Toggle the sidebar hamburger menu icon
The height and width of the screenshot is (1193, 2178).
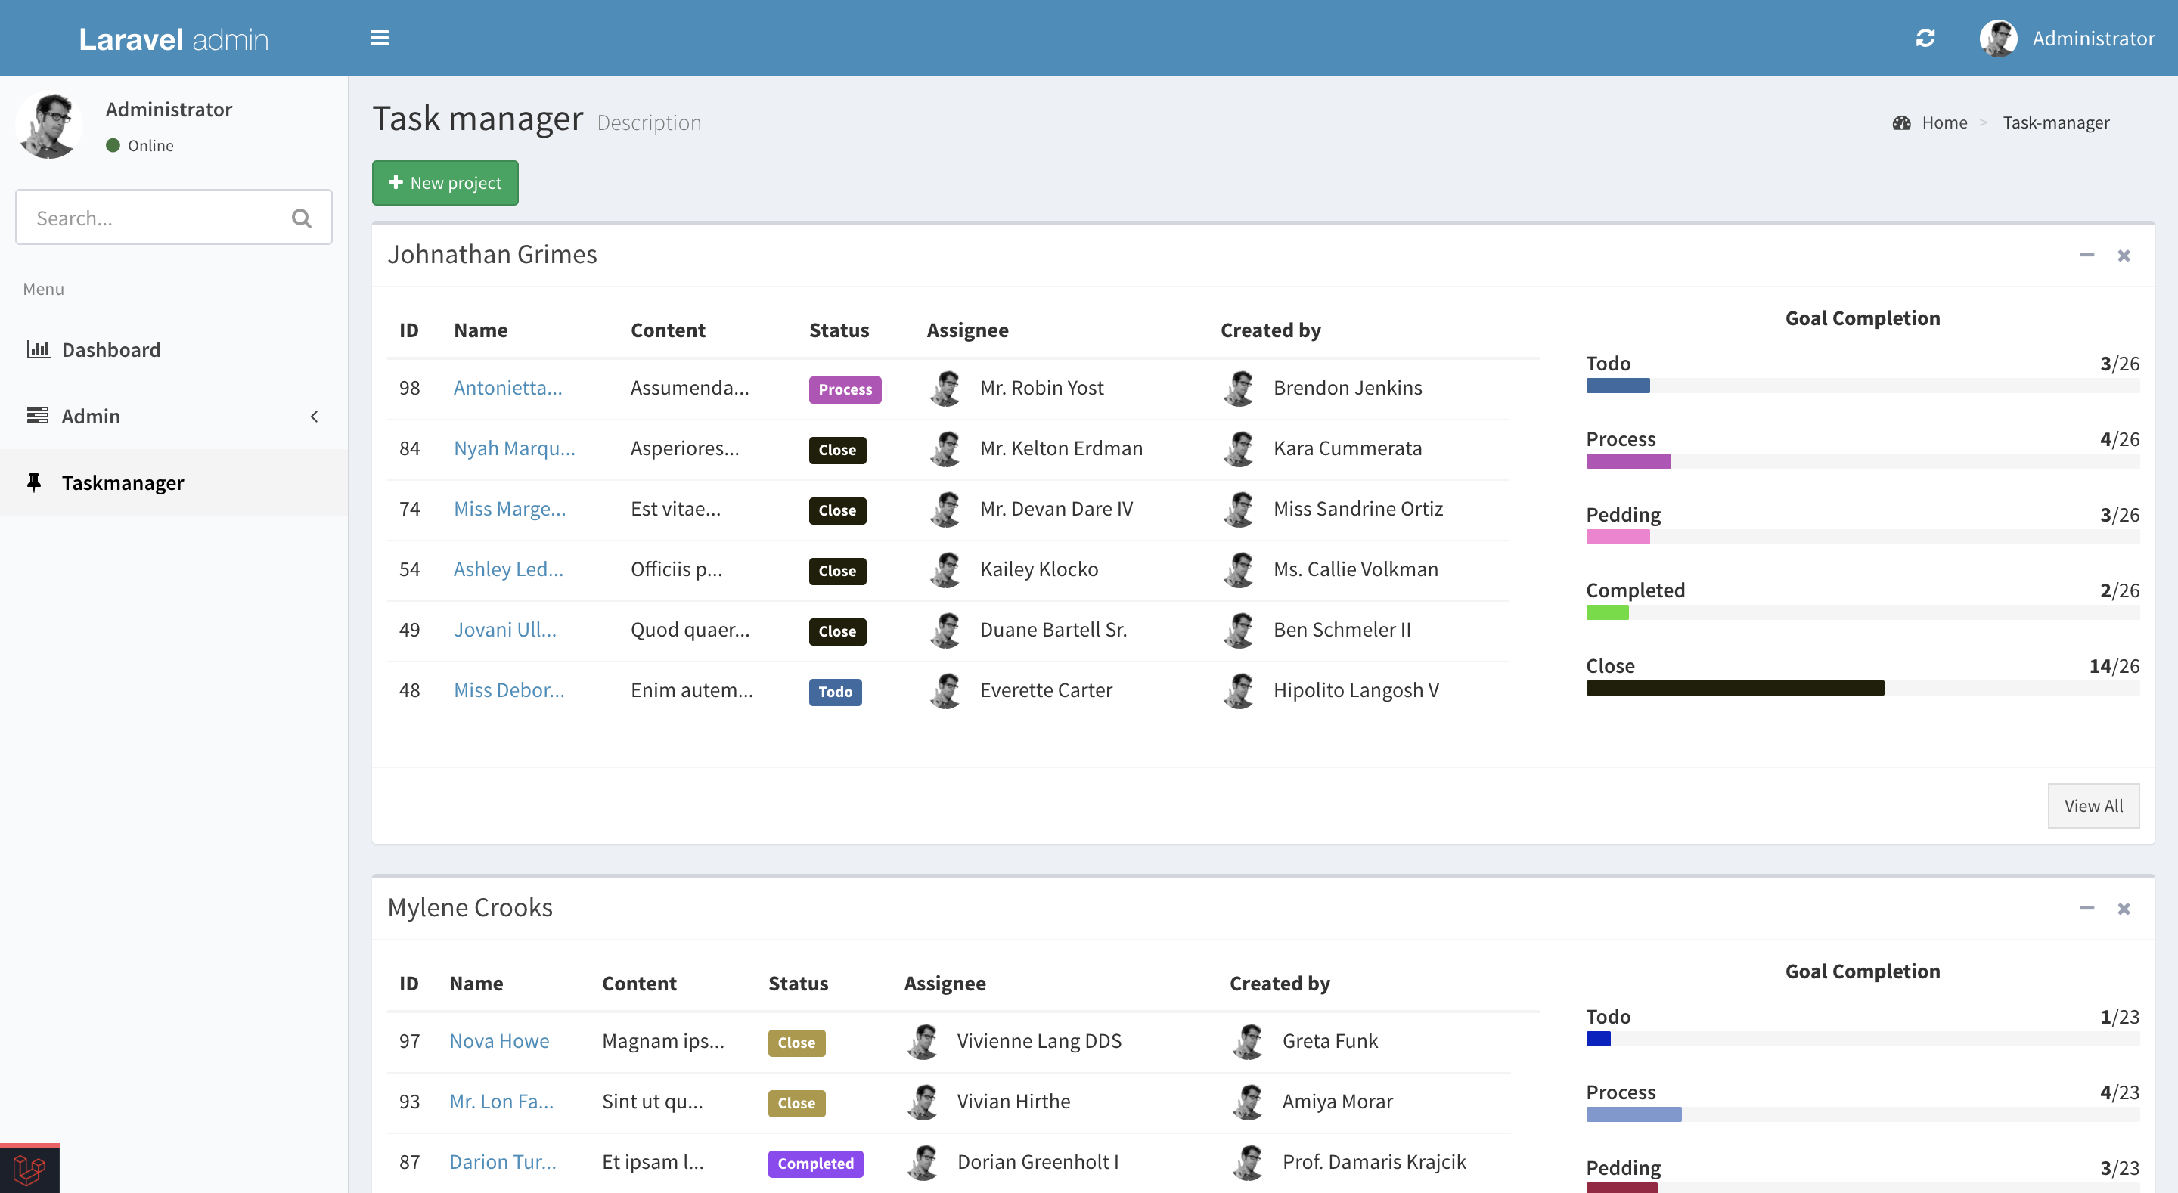point(380,38)
